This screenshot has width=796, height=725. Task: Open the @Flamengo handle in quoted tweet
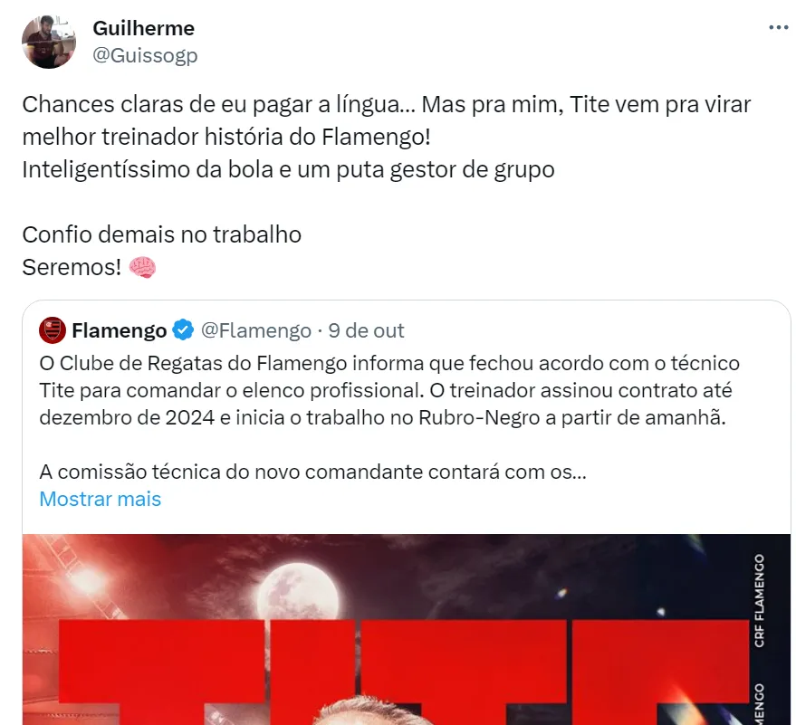256,330
